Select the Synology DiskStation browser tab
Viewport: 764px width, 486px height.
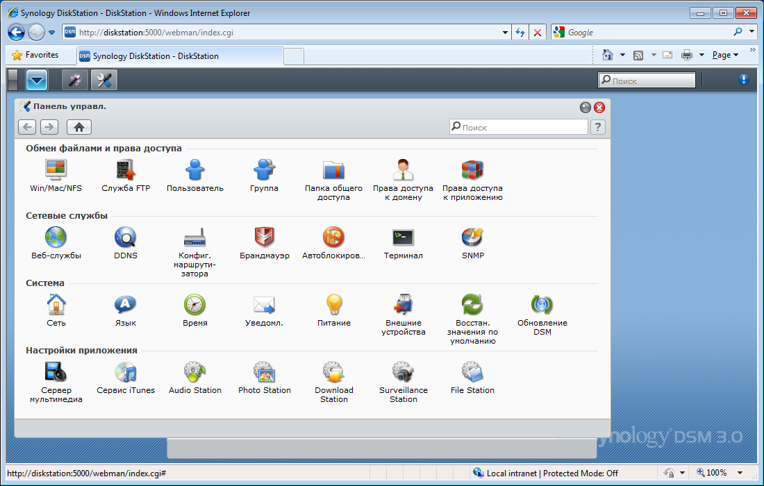click(x=180, y=56)
